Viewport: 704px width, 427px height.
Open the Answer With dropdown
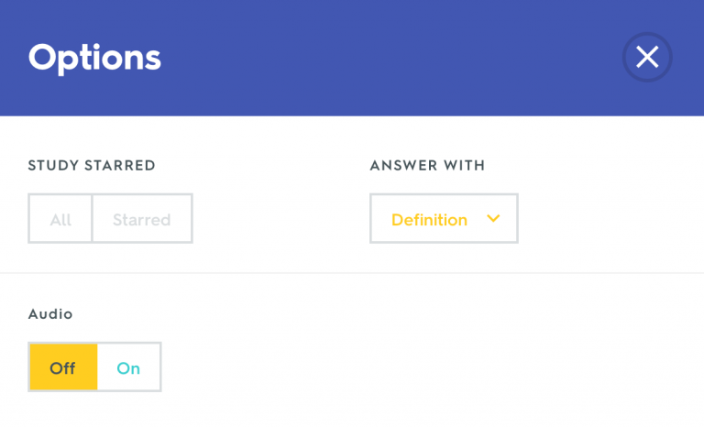click(x=444, y=219)
